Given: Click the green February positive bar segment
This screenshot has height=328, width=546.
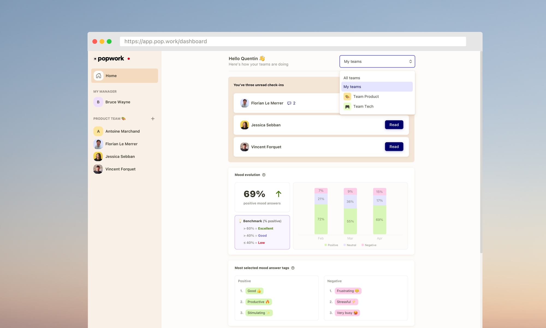Looking at the screenshot, I should (321, 219).
